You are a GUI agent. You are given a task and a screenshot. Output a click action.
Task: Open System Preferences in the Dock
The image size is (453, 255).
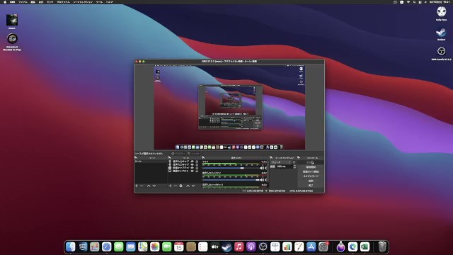pyautogui.click(x=323, y=247)
